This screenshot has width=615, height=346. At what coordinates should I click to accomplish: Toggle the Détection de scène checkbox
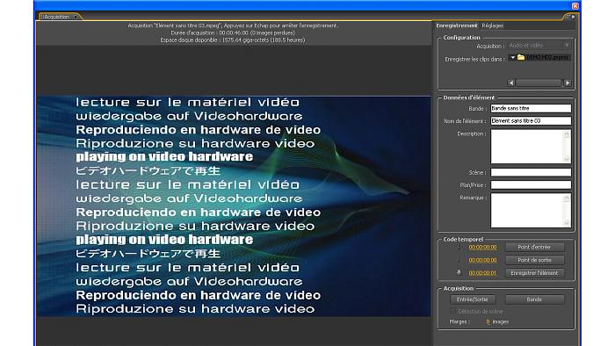point(453,311)
